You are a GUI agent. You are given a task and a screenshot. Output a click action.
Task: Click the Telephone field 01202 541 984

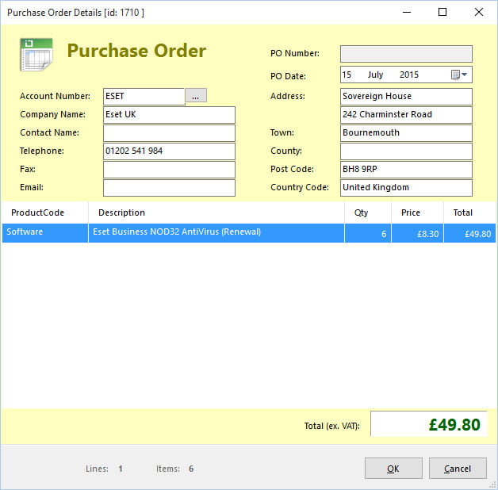click(169, 151)
